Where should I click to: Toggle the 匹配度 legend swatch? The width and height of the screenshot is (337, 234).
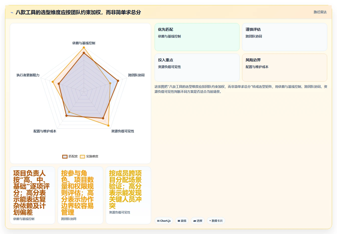coord(65,156)
